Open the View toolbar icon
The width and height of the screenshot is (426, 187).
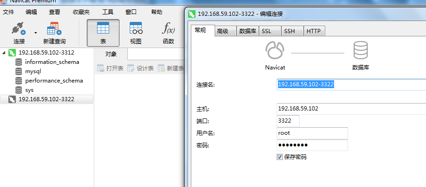click(136, 28)
